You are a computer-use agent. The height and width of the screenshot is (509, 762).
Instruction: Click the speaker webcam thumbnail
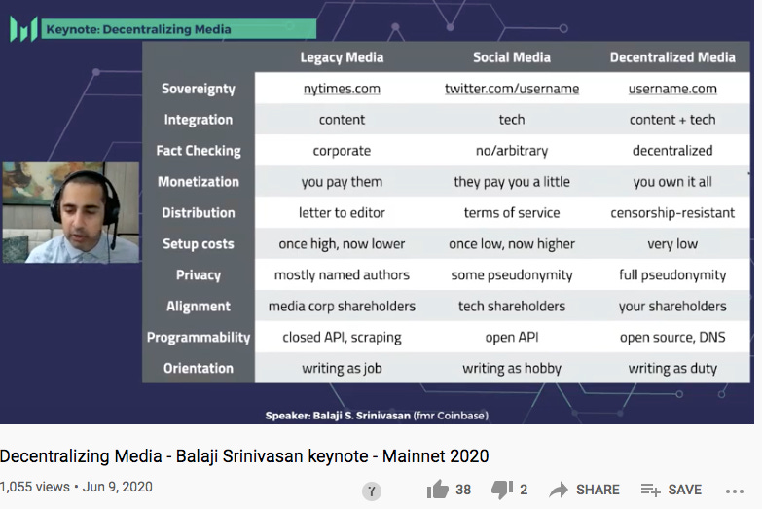(71, 212)
